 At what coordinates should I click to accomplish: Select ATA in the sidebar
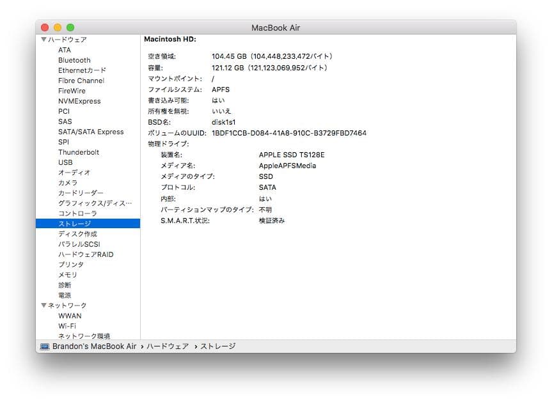pyautogui.click(x=65, y=50)
